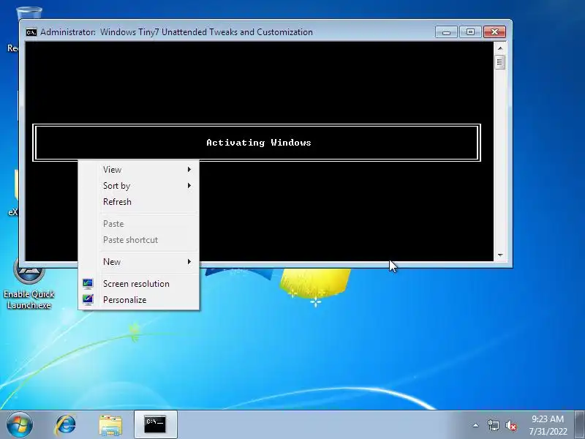
Task: Expand the New submenu arrow
Action: [189, 262]
